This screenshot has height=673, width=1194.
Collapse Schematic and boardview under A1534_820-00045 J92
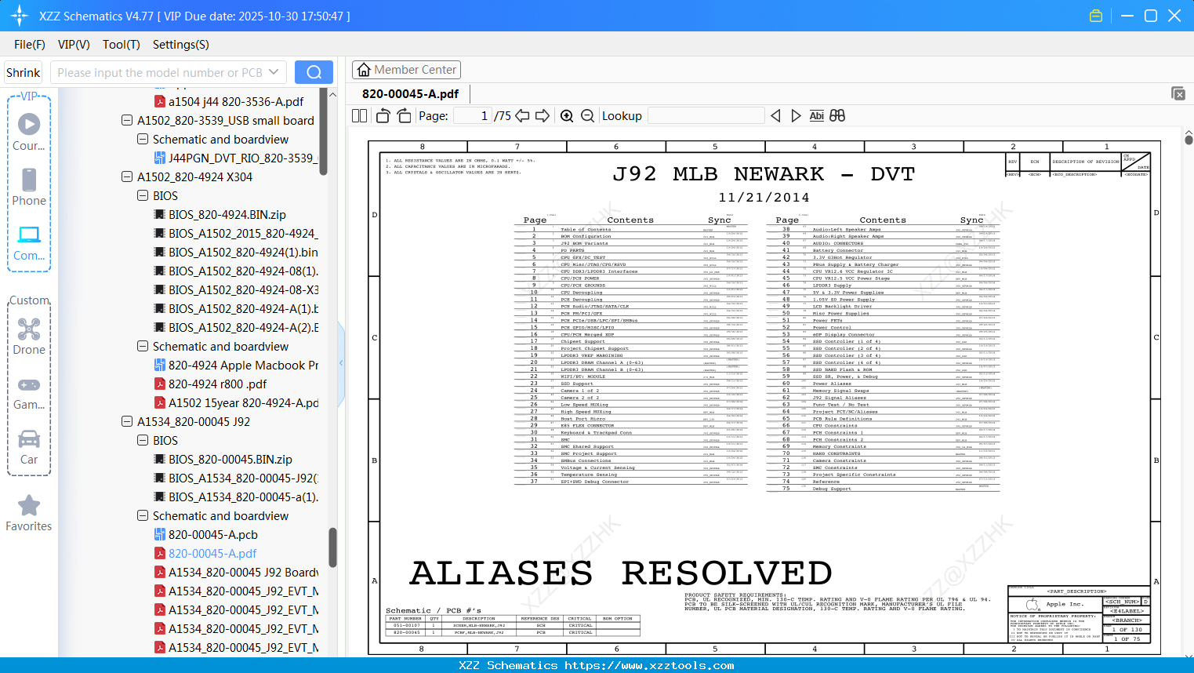click(143, 515)
